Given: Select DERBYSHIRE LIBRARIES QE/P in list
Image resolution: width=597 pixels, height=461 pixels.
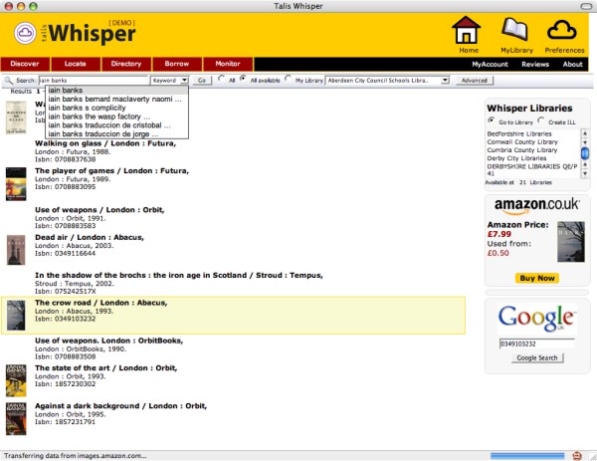Looking at the screenshot, I should point(532,166).
